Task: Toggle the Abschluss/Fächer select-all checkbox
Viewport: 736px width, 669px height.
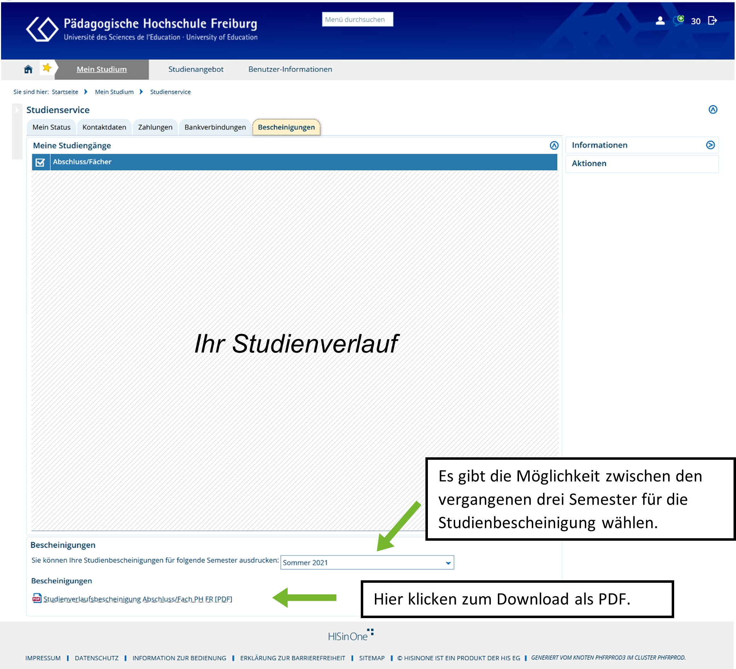Action: click(x=40, y=162)
